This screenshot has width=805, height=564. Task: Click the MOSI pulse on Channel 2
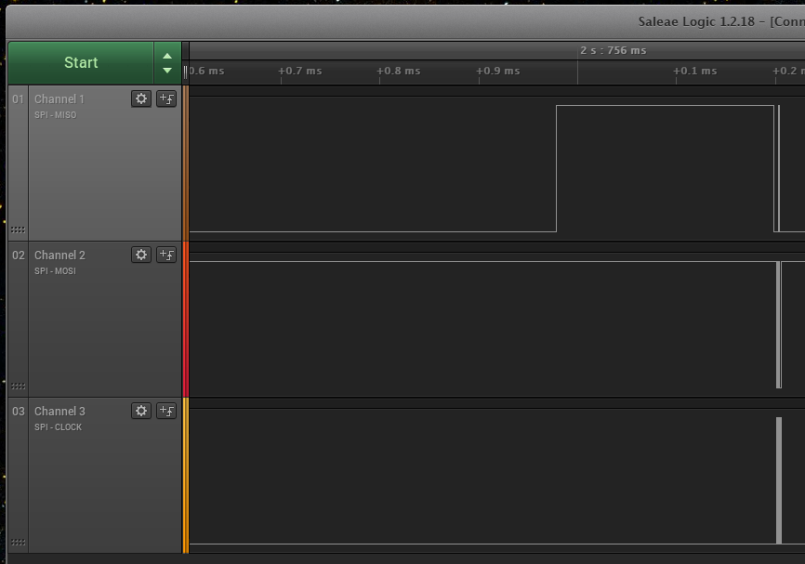pyautogui.click(x=779, y=324)
